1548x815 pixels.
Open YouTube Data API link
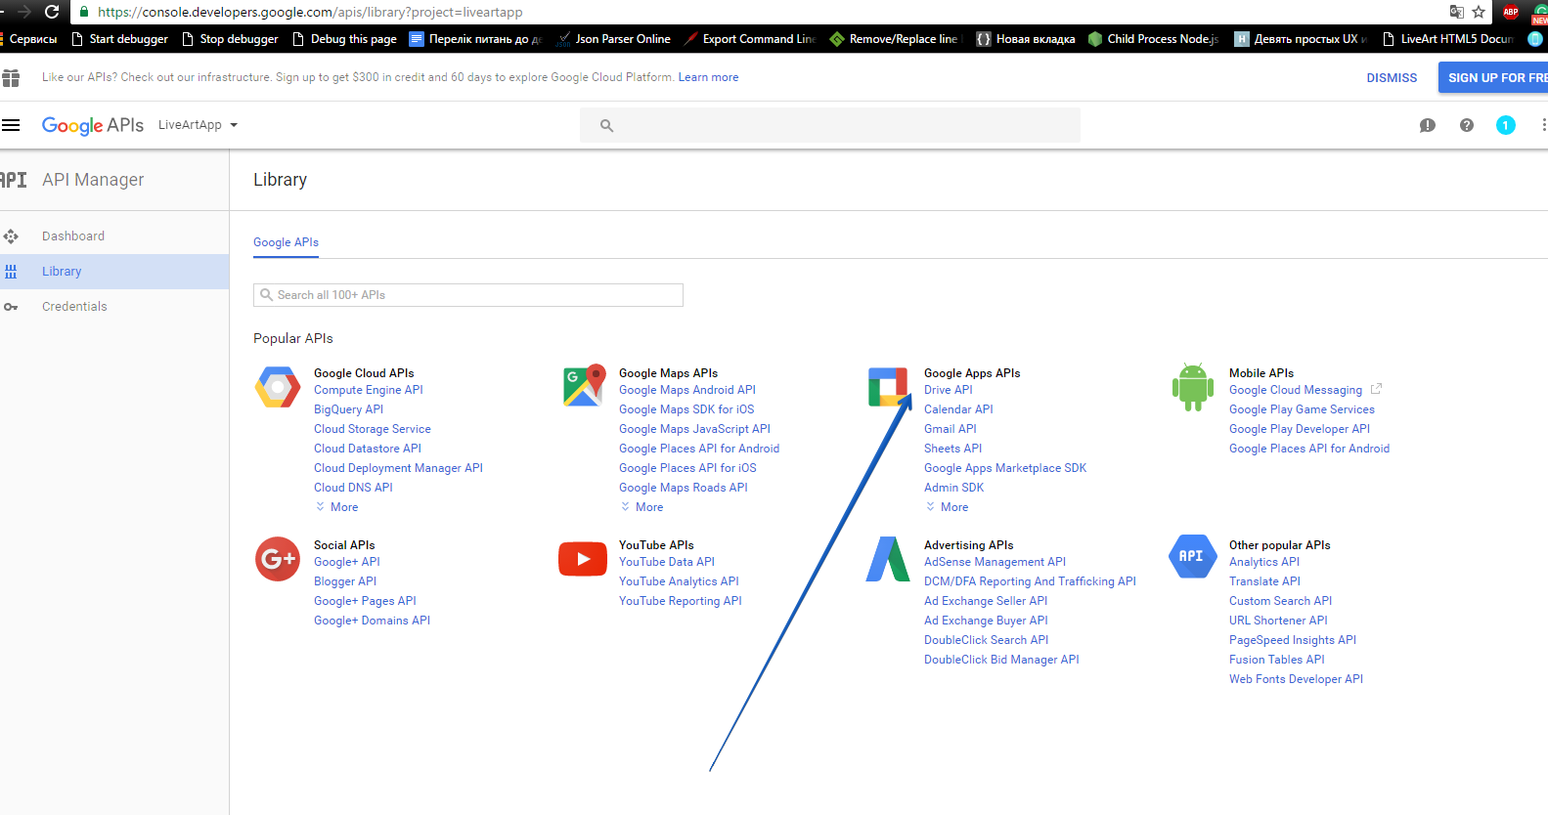pyautogui.click(x=667, y=562)
